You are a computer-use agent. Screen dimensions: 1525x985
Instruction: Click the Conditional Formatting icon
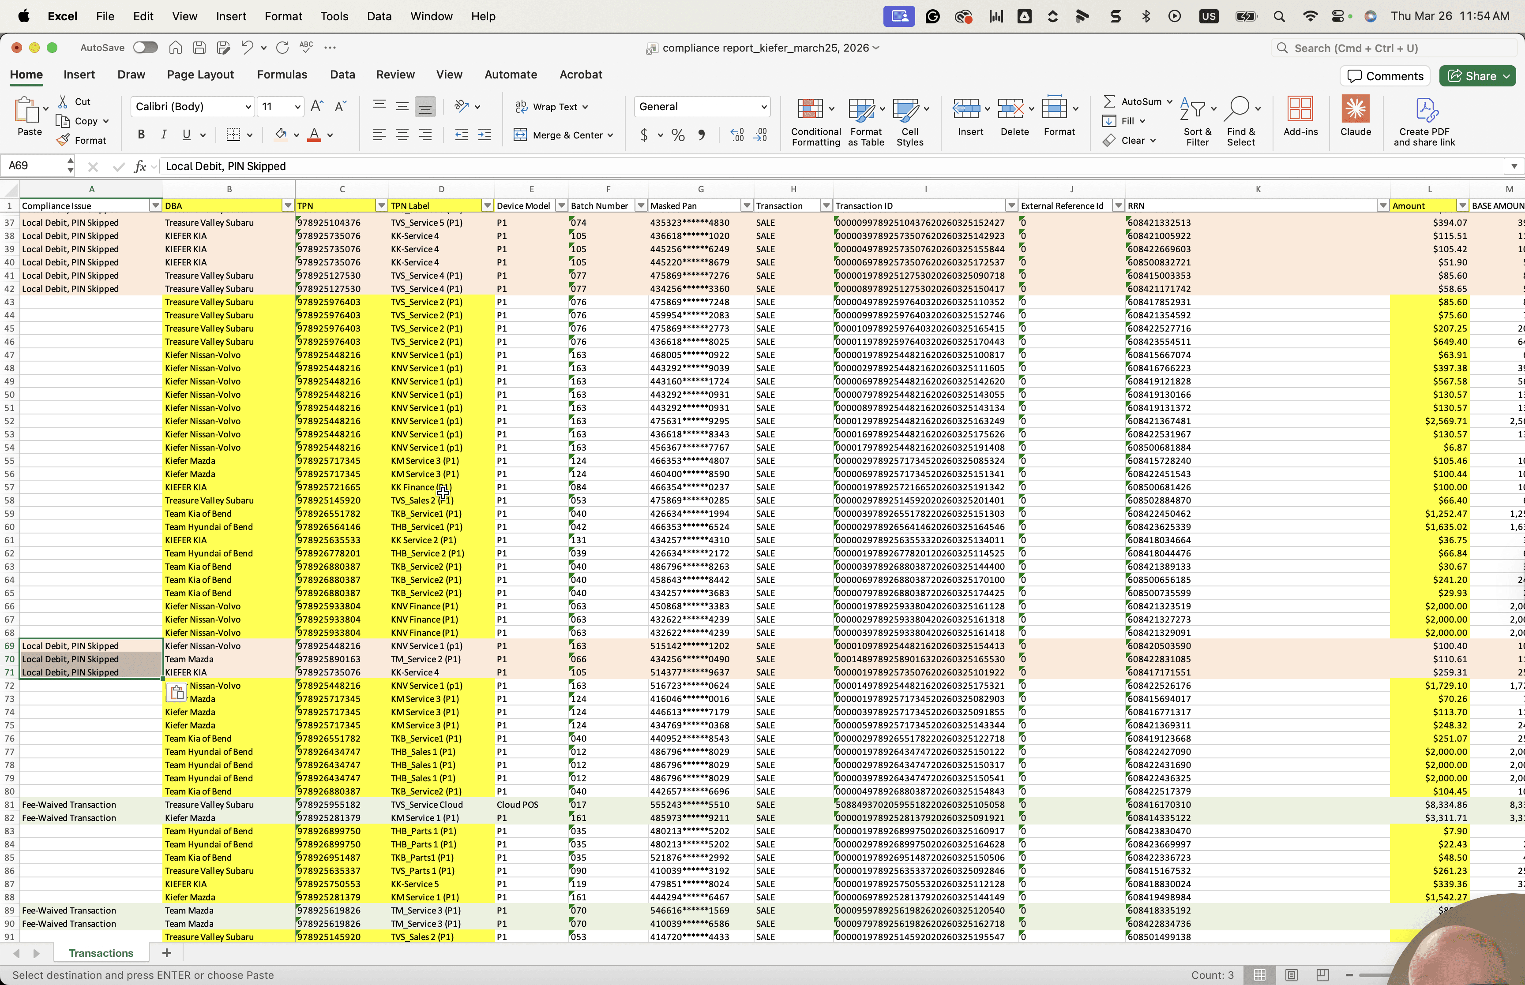coord(810,109)
